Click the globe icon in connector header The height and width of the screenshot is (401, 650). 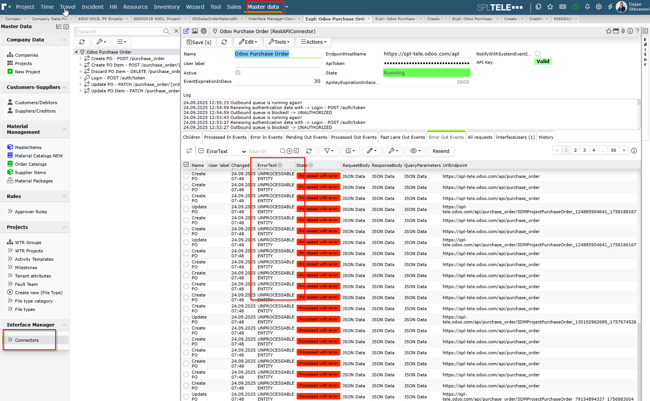pos(204,31)
